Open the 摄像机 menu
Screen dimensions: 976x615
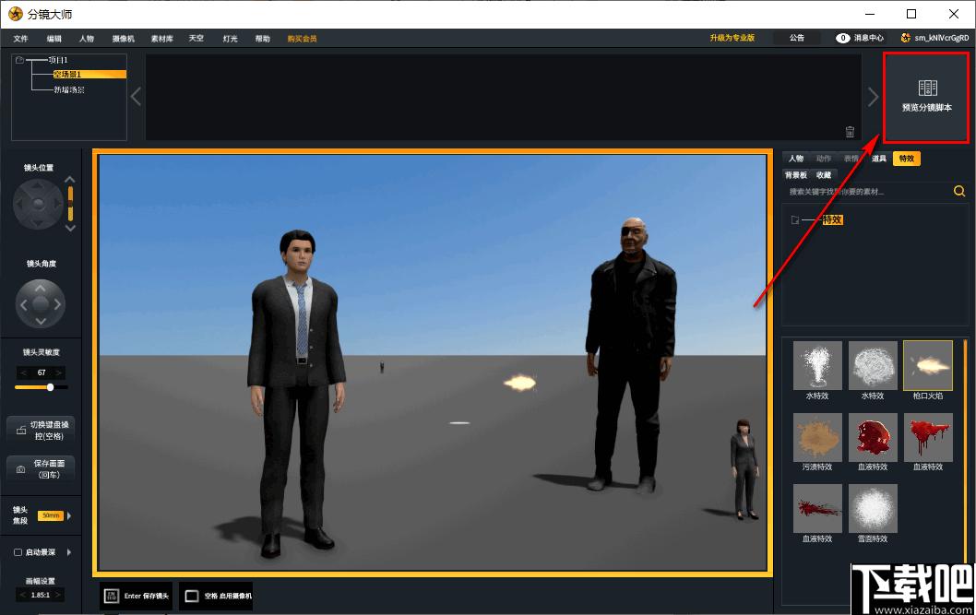[x=124, y=39]
